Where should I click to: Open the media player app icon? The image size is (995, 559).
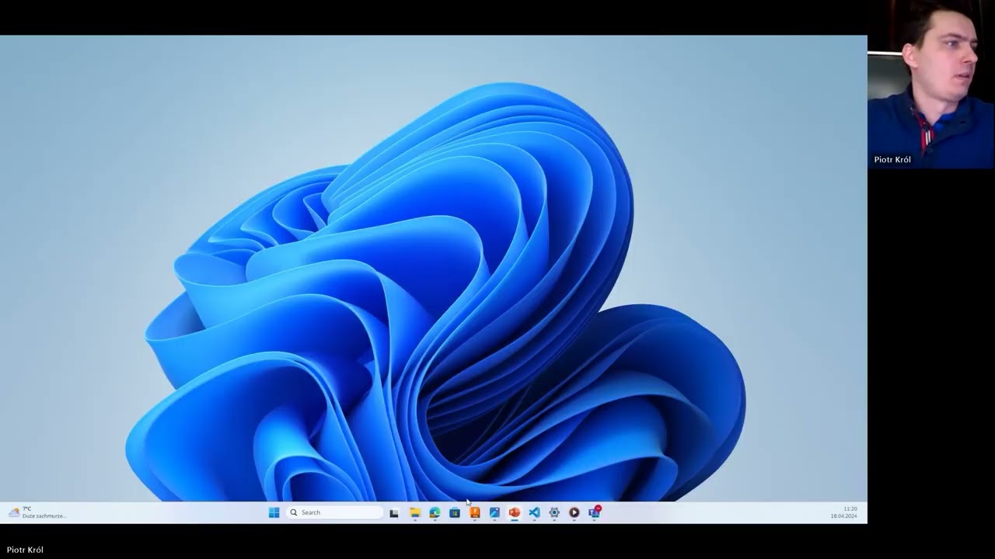pos(574,512)
